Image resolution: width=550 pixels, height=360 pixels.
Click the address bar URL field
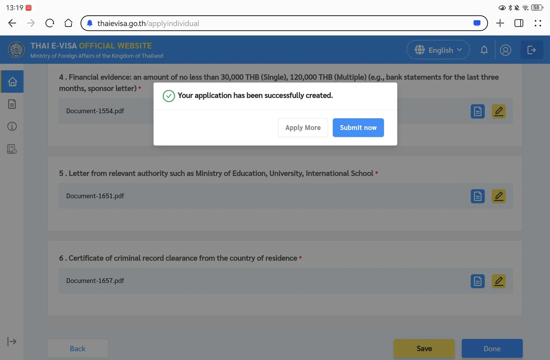click(284, 23)
